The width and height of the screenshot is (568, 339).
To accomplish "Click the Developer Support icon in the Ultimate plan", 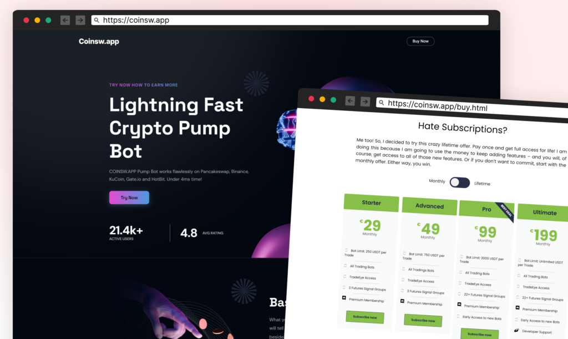I will click(517, 330).
